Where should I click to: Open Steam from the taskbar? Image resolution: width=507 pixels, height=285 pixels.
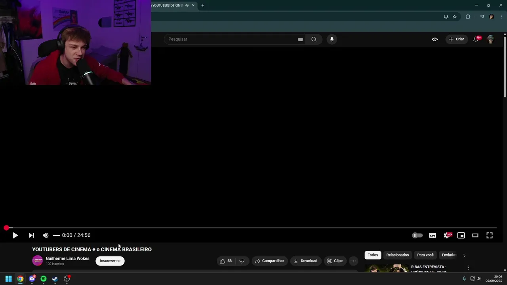[55, 279]
